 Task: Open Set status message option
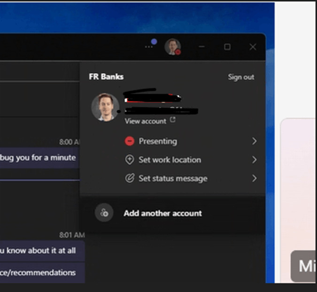[191, 178]
